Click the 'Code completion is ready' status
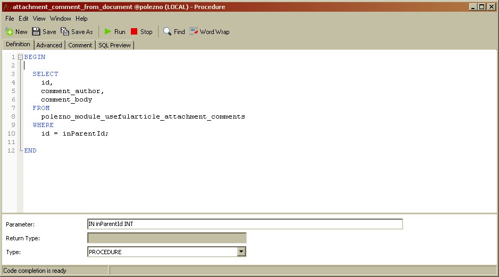The image size is (499, 277). click(35, 271)
